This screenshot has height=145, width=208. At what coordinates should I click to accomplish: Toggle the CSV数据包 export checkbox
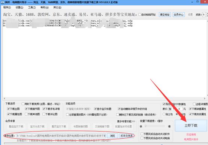pyautogui.click(x=164, y=104)
